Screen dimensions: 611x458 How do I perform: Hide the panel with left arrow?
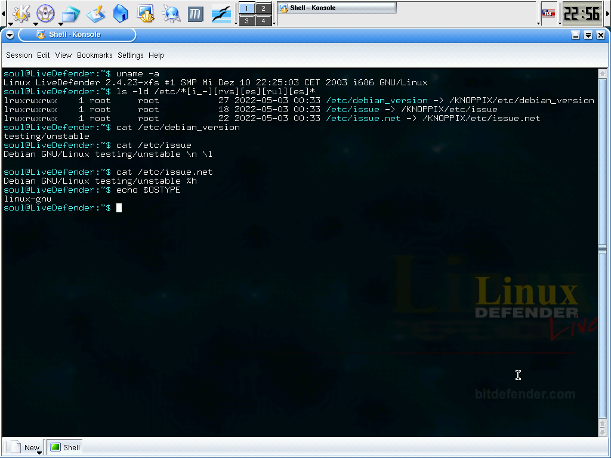[x=3, y=13]
